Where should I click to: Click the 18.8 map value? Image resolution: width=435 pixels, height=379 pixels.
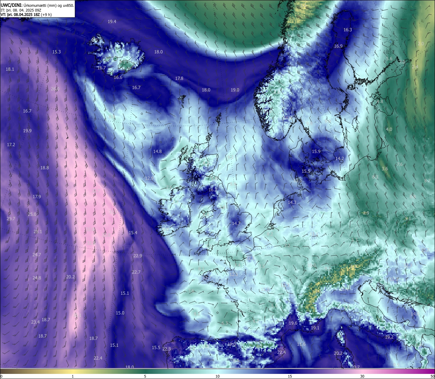(45, 168)
